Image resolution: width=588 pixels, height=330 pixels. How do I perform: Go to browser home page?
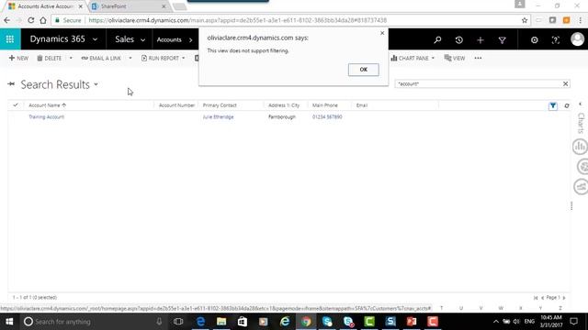point(43,20)
